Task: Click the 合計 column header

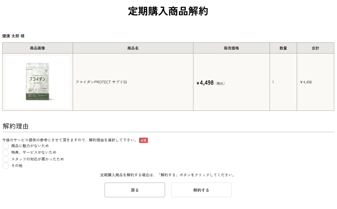Action: point(316,48)
